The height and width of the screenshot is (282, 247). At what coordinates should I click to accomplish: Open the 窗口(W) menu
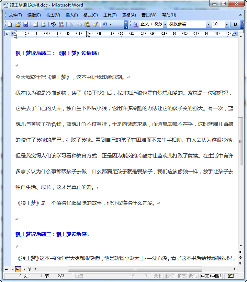(x=149, y=15)
